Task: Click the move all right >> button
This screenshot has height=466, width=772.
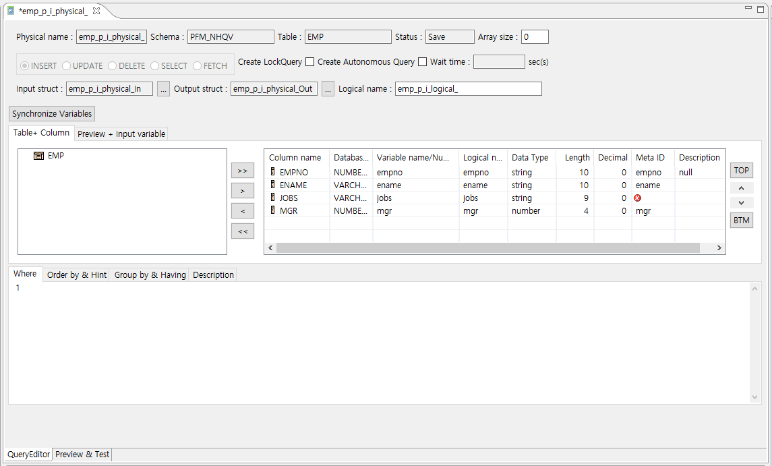Action: [x=243, y=171]
